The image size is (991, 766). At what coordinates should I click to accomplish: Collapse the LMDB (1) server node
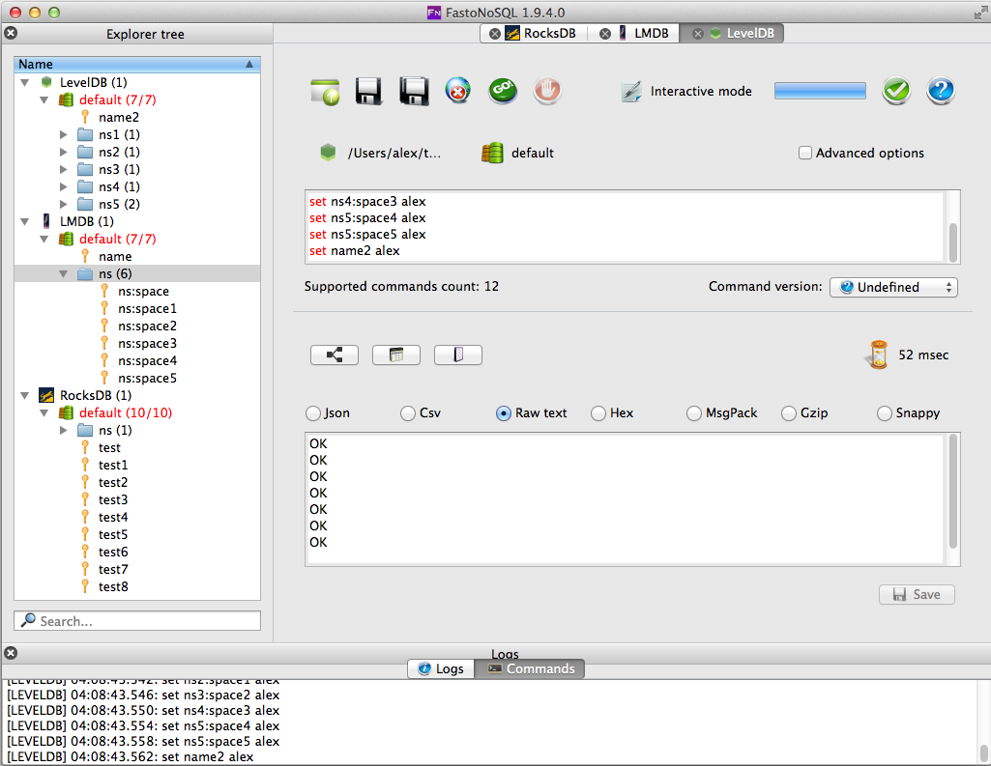pos(25,221)
